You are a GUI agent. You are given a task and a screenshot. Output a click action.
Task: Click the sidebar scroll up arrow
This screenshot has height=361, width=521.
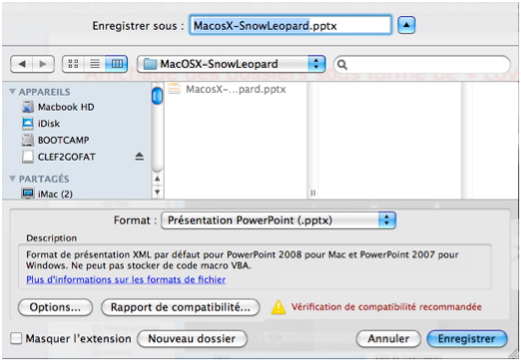tap(157, 179)
